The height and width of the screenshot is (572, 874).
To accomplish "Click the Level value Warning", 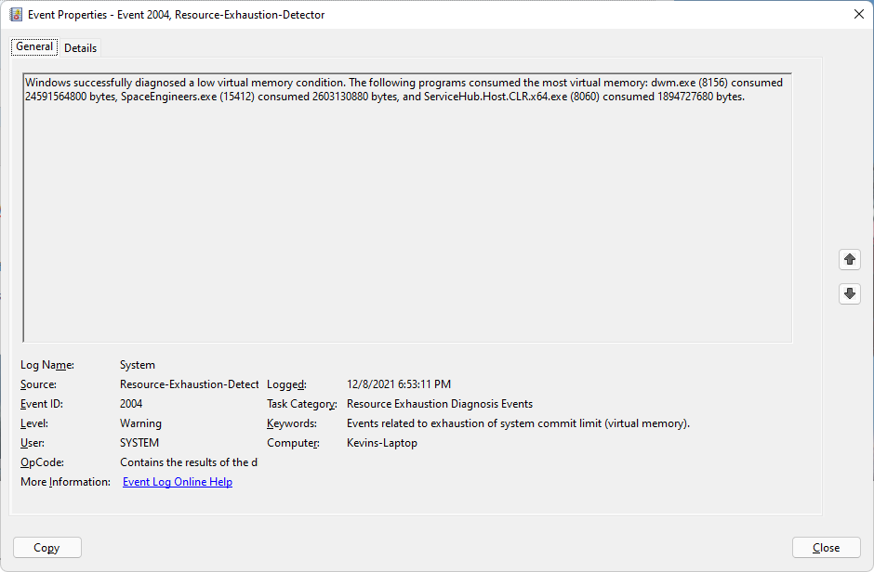I will click(x=140, y=423).
